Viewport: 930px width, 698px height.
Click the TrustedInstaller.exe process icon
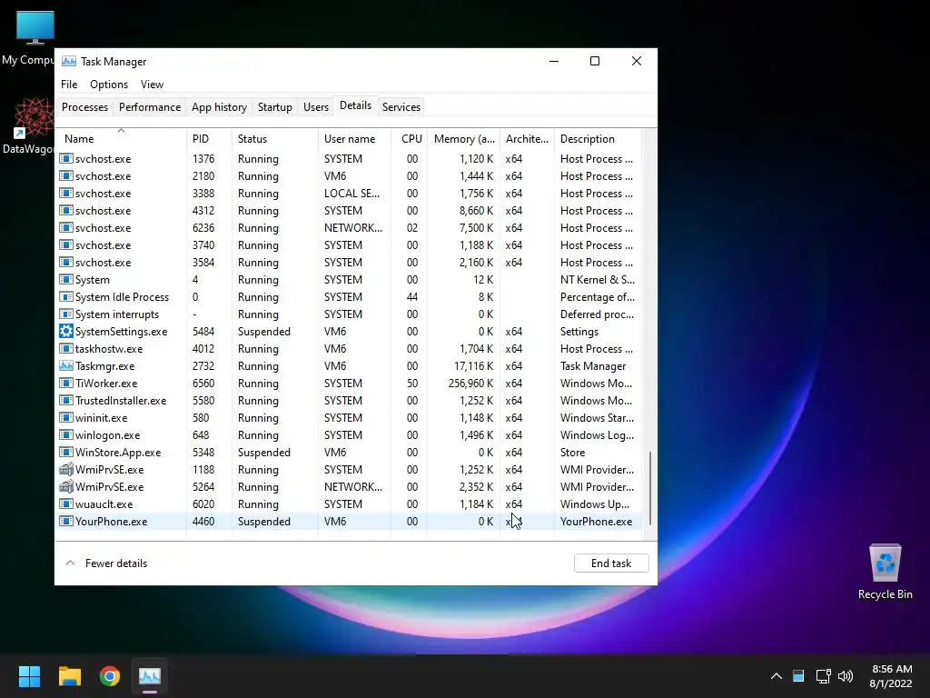(x=65, y=400)
